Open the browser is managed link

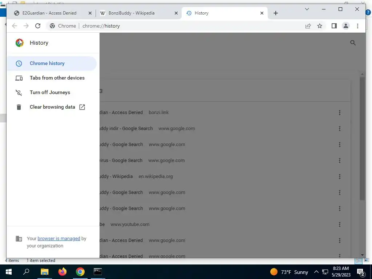[59, 238]
